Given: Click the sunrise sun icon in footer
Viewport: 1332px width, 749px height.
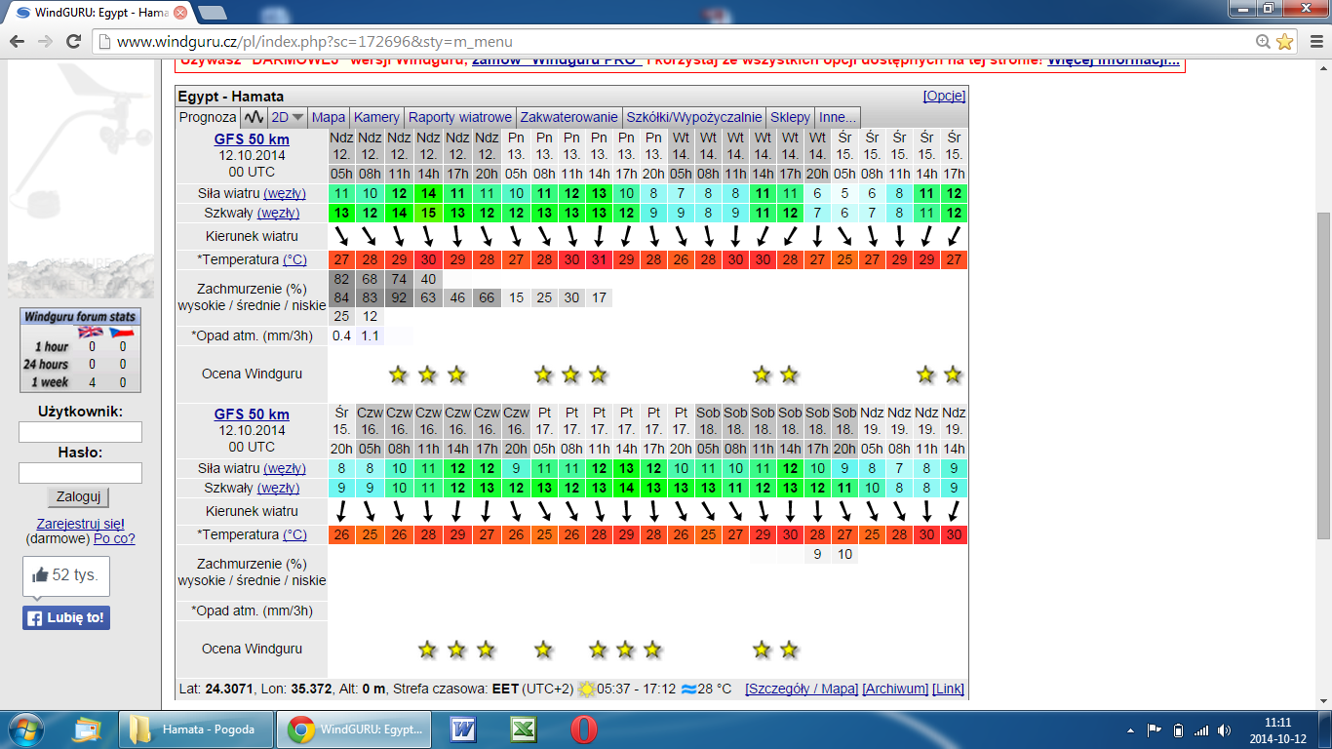Looking at the screenshot, I should point(586,689).
